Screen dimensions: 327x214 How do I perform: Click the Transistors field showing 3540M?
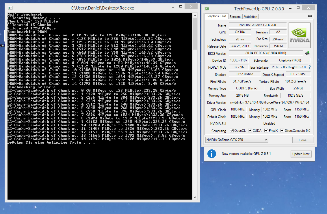pyautogui.click(x=278, y=46)
